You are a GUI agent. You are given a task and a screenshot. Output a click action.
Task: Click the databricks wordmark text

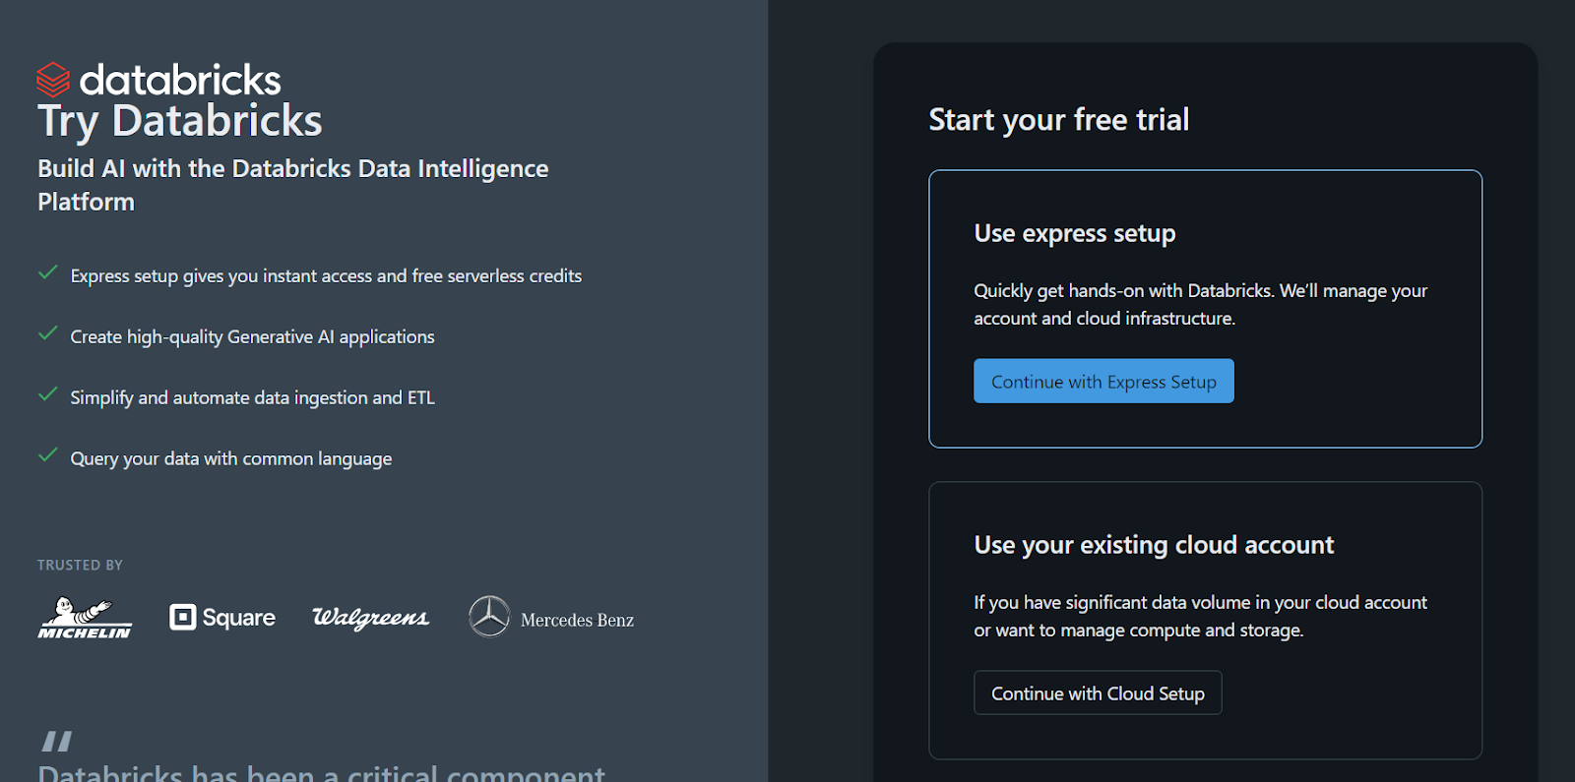(180, 80)
